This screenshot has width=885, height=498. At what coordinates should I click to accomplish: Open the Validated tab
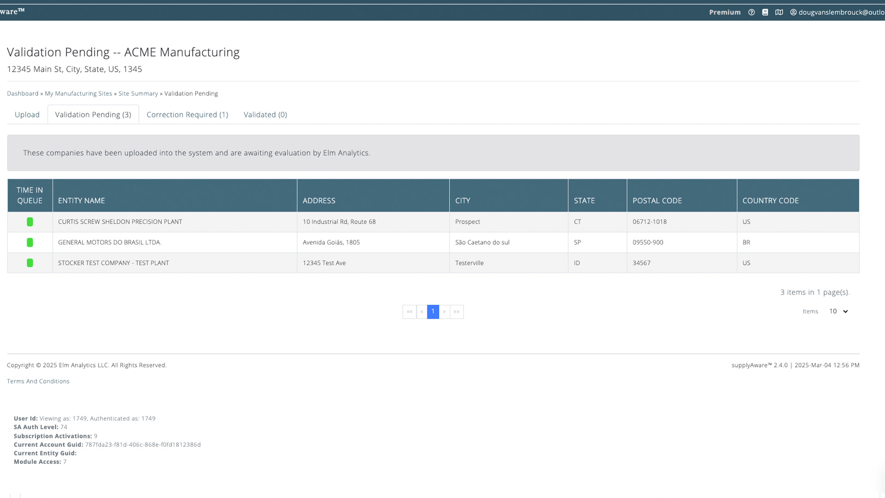coord(265,114)
